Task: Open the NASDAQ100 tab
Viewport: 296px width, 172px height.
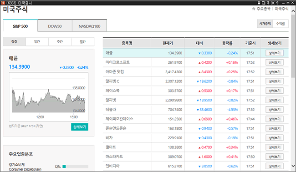Action: click(89, 26)
